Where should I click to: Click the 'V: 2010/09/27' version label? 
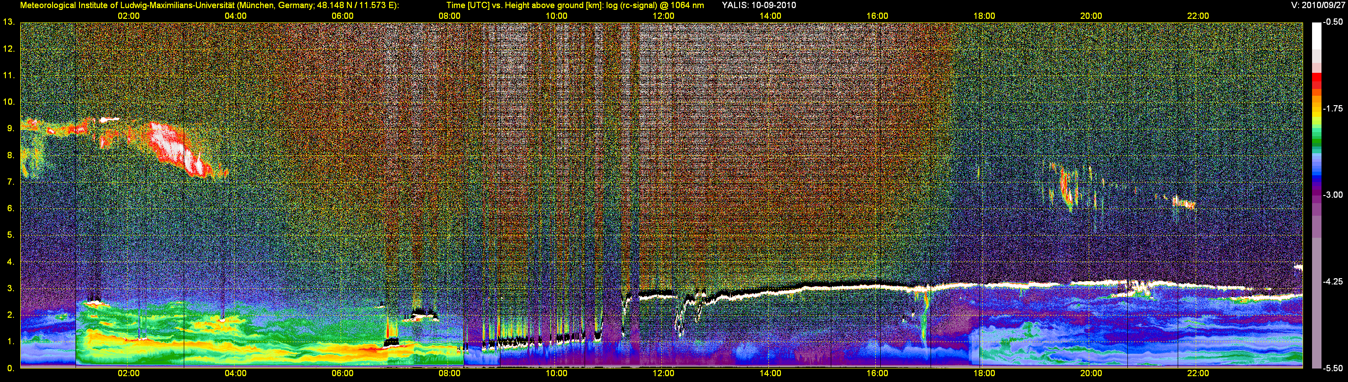1319,5
